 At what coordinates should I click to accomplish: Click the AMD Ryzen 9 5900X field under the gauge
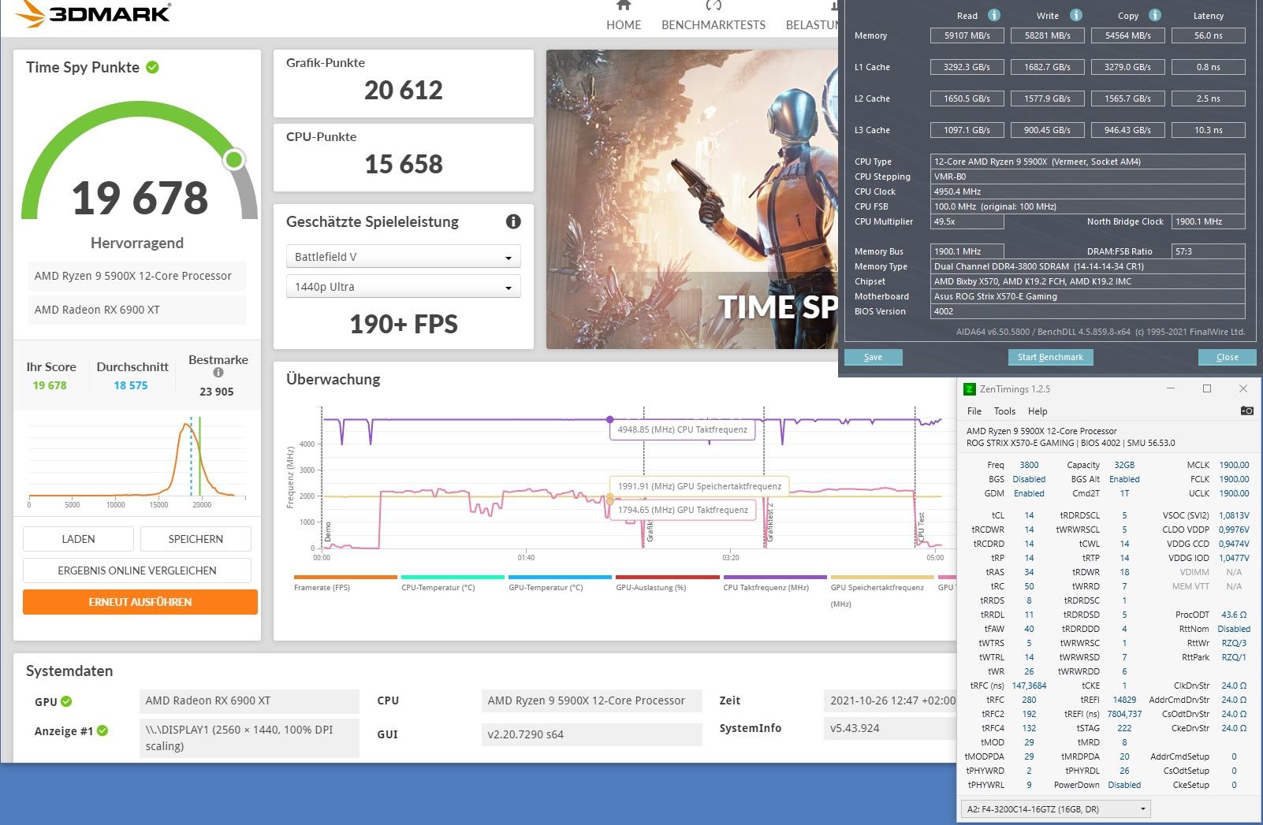pyautogui.click(x=137, y=276)
